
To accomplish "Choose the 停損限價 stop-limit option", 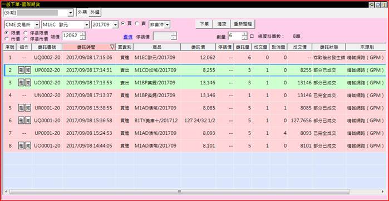I will 25,33.
